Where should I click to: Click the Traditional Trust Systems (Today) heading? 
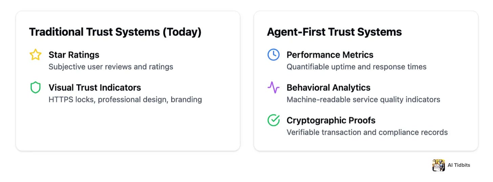click(115, 32)
